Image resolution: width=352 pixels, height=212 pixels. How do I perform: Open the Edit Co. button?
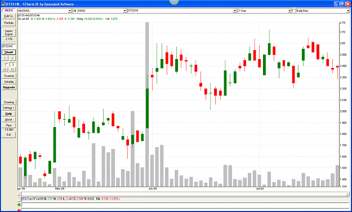click(9, 16)
